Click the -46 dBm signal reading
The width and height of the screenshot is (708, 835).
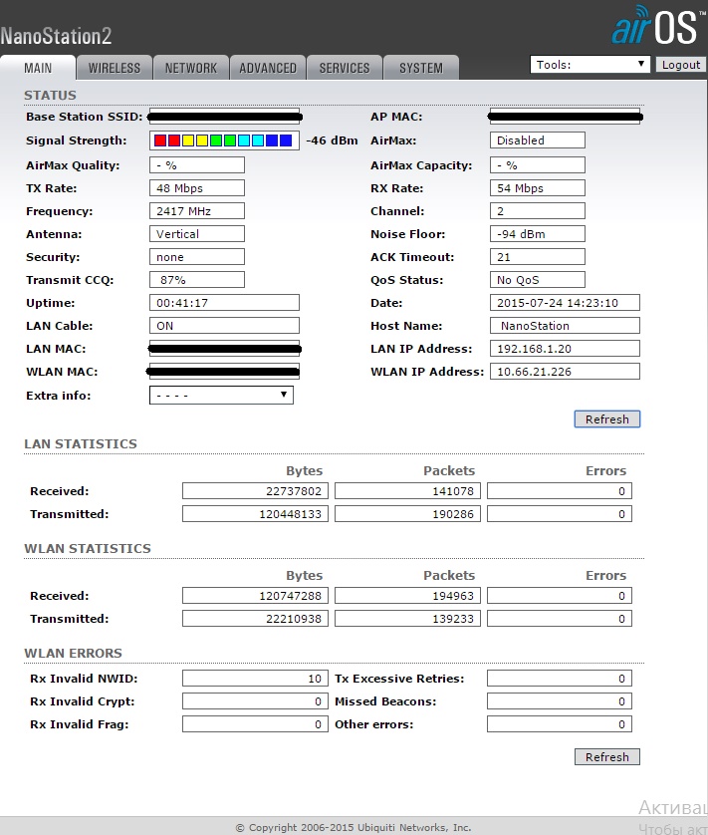coord(332,140)
